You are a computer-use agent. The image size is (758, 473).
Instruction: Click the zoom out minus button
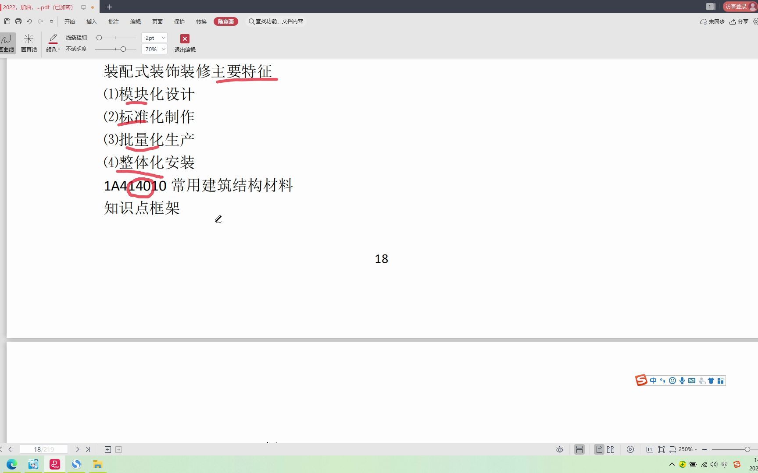coord(704,449)
